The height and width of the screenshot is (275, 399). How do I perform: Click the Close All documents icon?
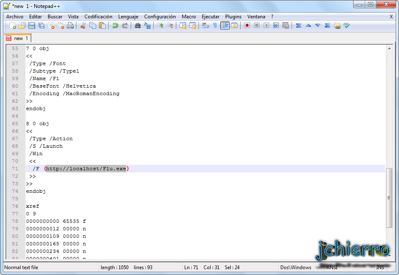[61, 26]
